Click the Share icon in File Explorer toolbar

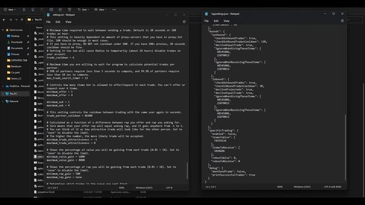coord(60,10)
